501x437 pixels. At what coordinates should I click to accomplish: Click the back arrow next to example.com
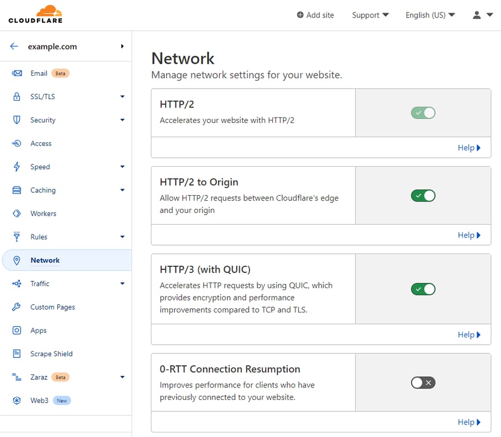[14, 46]
